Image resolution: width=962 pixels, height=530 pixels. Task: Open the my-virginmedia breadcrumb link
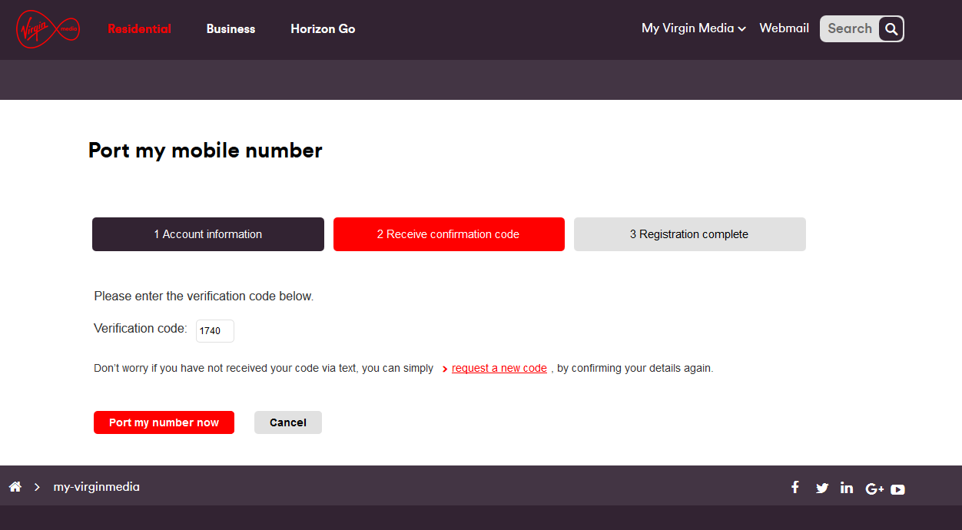96,487
